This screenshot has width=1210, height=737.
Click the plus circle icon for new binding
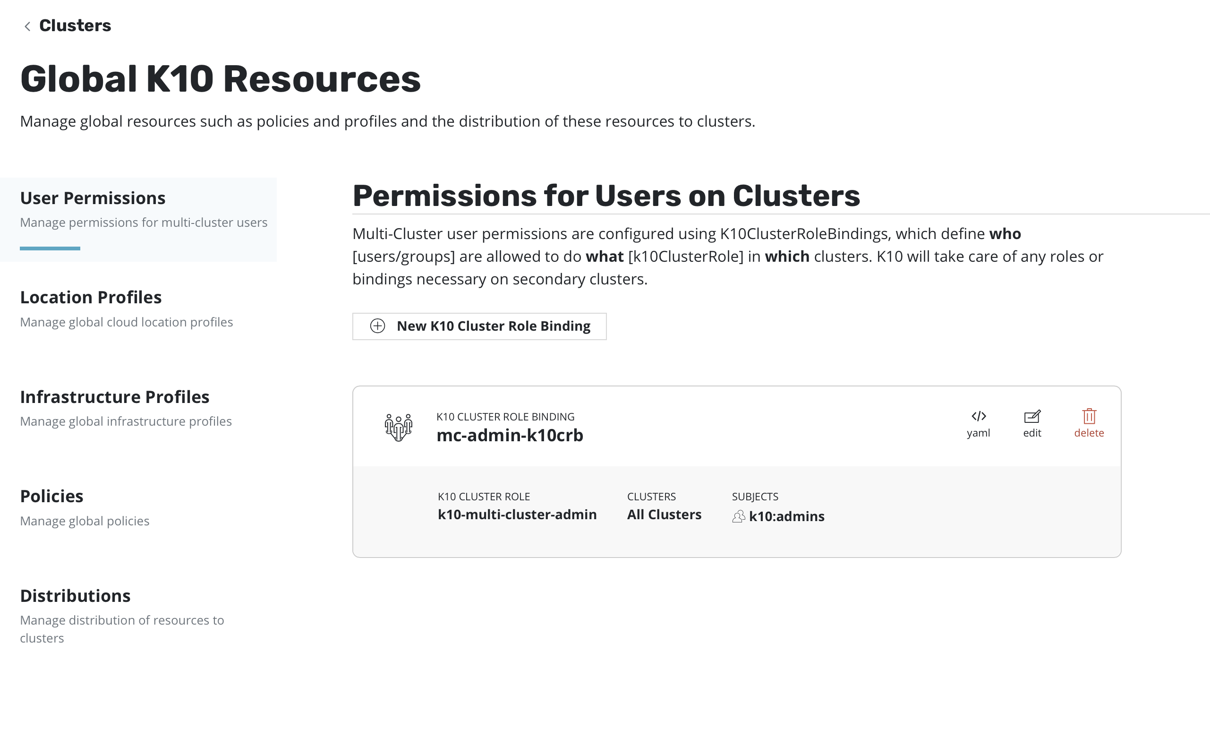click(x=378, y=326)
